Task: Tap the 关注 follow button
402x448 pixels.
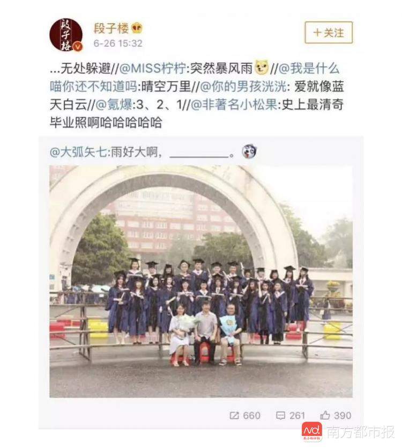Action: [329, 33]
